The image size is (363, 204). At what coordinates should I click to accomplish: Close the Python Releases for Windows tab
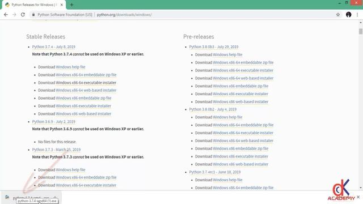pyautogui.click(x=62, y=5)
